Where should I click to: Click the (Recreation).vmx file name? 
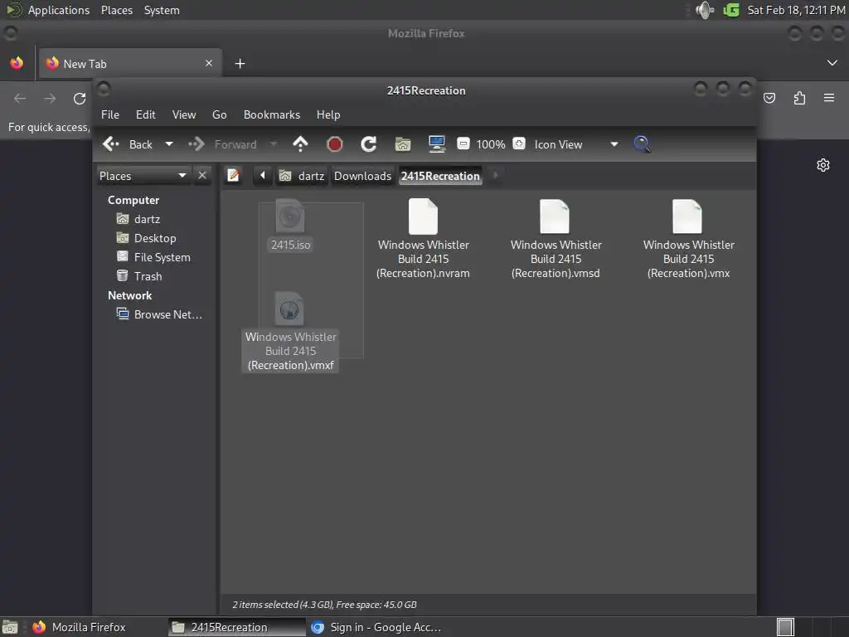tap(689, 274)
